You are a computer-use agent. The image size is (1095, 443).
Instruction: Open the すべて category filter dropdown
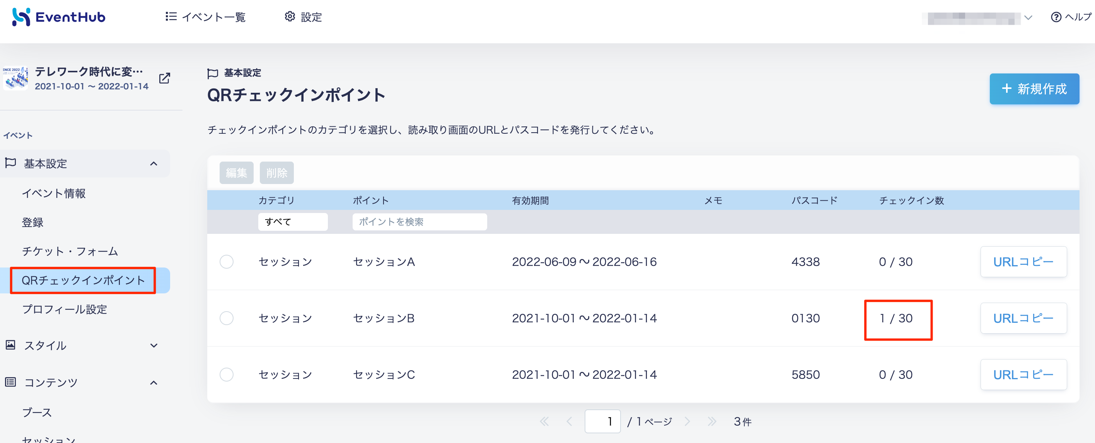293,221
